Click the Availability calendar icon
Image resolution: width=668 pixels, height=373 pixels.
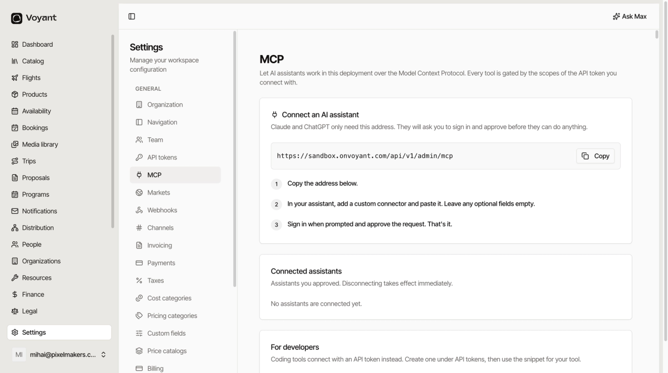click(15, 111)
